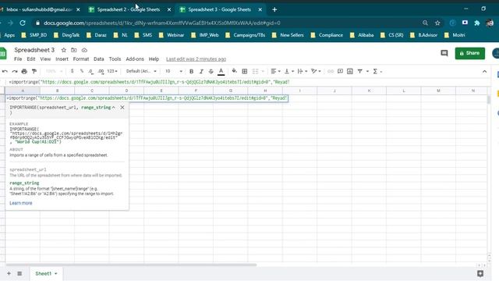This screenshot has height=281, width=499.
Task: Print the spreadsheet using the printer icon
Action: 24,71
